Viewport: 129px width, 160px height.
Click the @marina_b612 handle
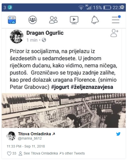[x=30, y=138]
